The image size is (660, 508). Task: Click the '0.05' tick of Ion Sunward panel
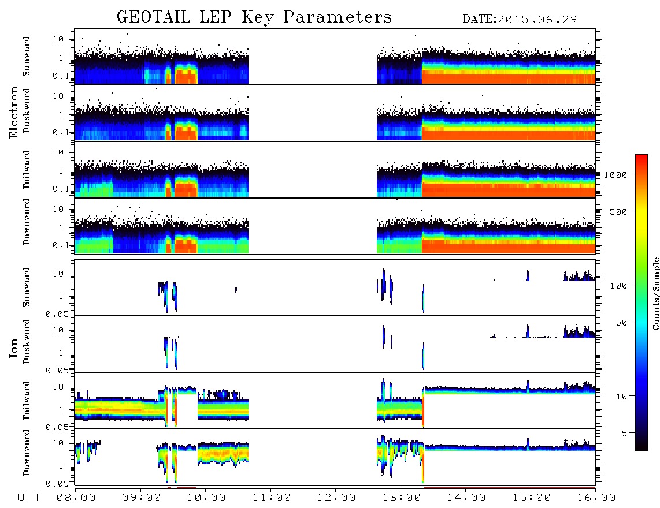click(57, 313)
